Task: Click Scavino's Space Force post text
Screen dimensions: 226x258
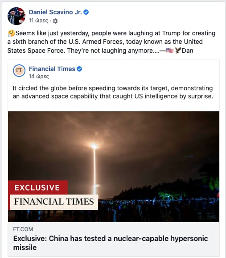Action: pos(111,42)
